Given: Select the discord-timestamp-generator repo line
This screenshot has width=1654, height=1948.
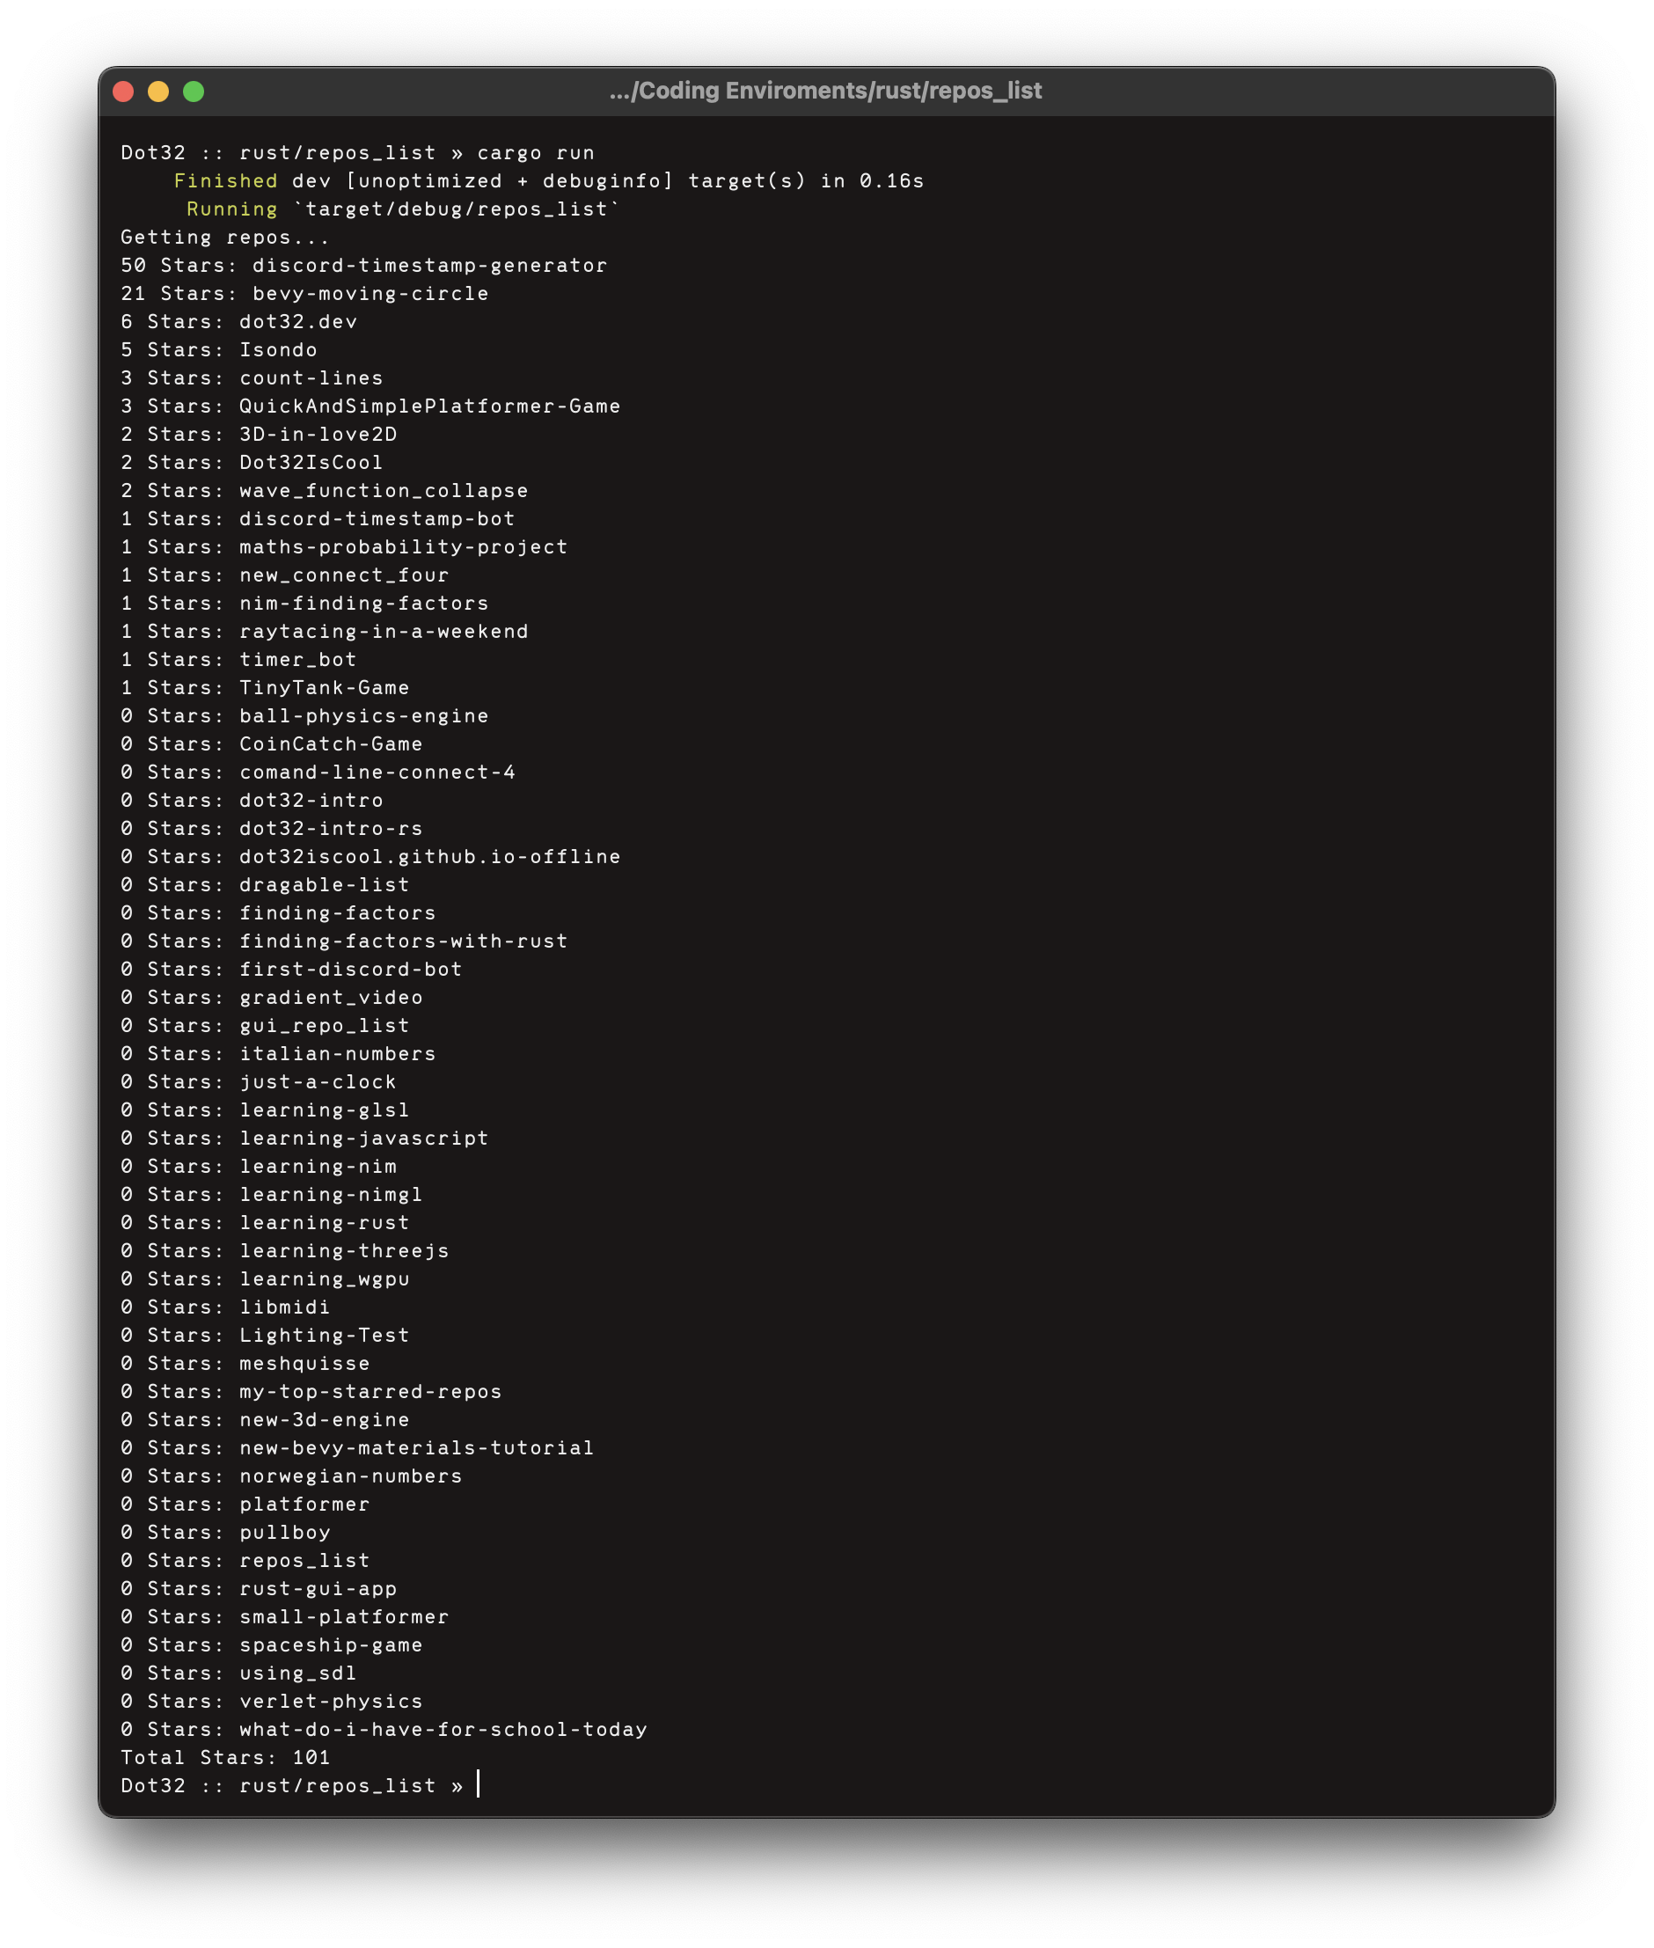Looking at the screenshot, I should pyautogui.click(x=364, y=266).
